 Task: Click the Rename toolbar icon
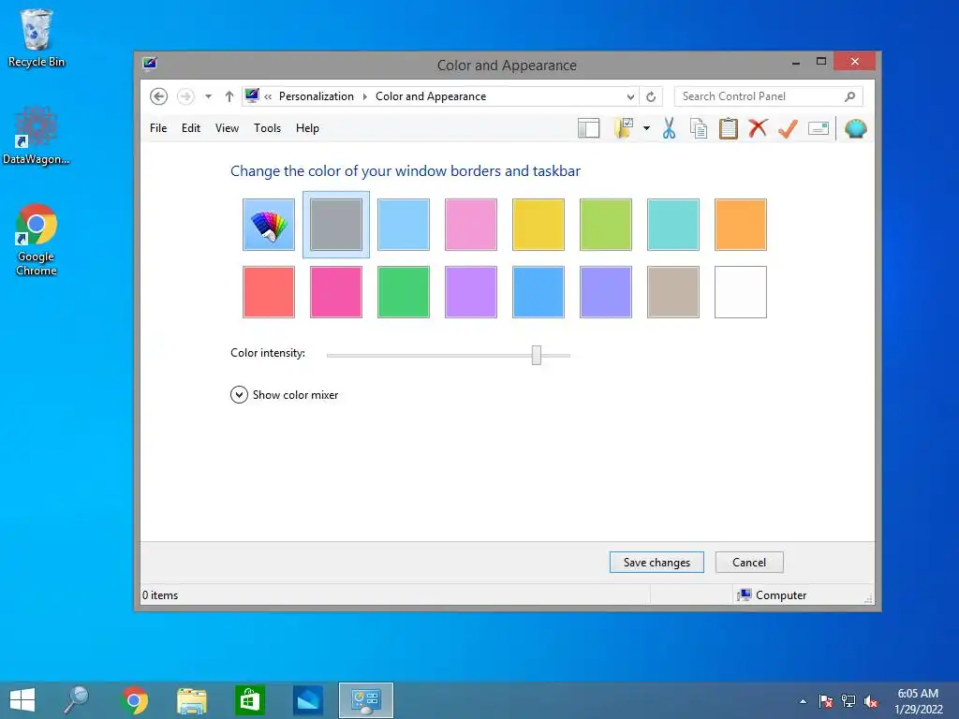click(x=819, y=128)
